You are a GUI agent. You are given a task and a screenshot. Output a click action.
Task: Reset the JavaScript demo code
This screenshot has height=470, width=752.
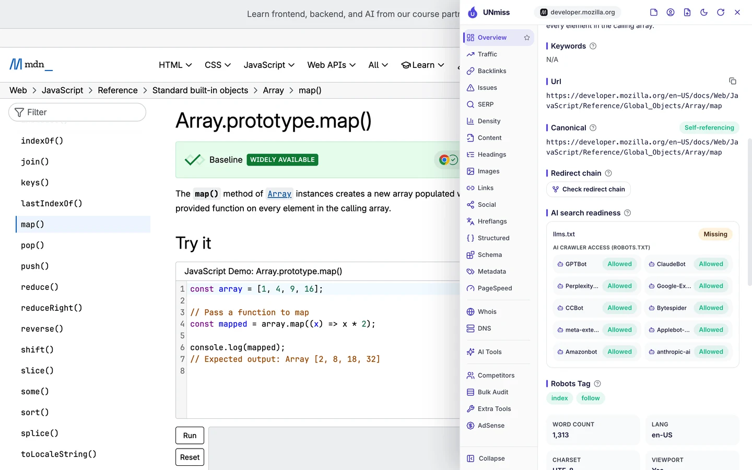pyautogui.click(x=190, y=457)
